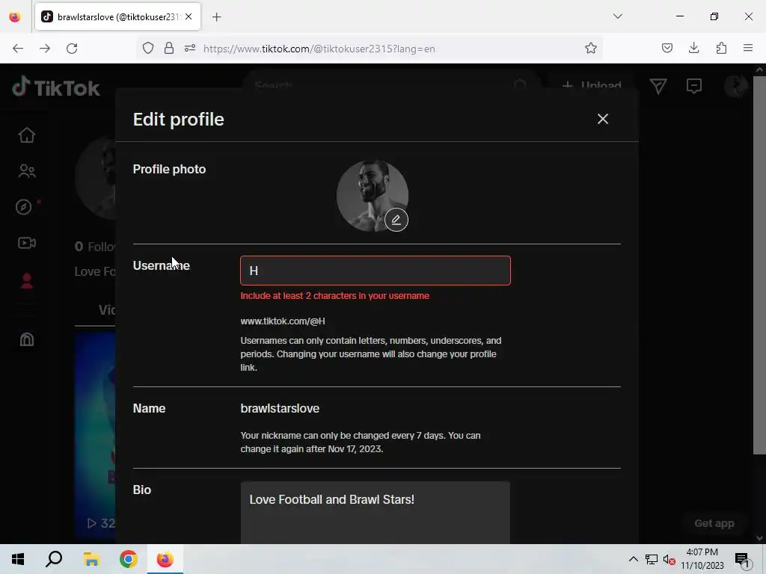Screen dimensions: 766x574
Task: Open the taskbar clock and date
Action: point(702,559)
